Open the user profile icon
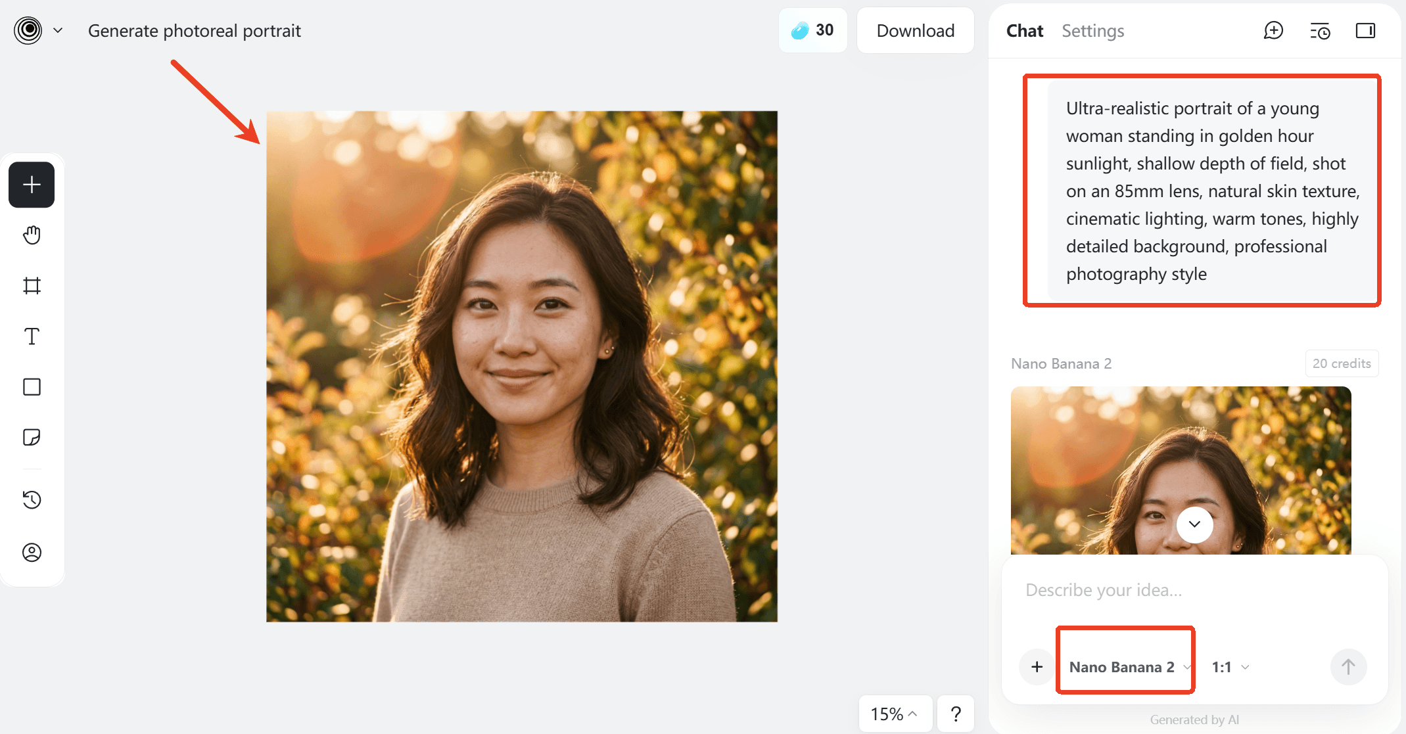 pos(32,553)
